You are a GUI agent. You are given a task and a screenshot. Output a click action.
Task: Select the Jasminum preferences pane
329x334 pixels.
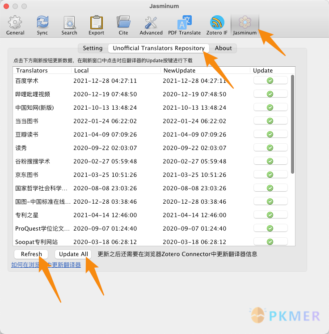(245, 25)
